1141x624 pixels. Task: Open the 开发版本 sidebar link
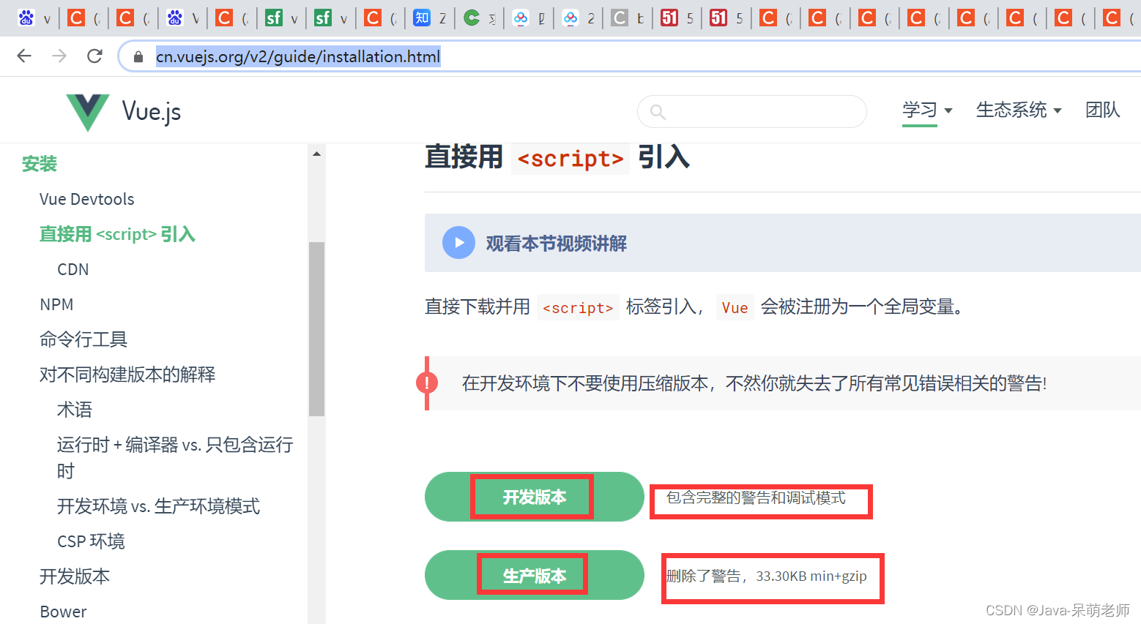(75, 576)
